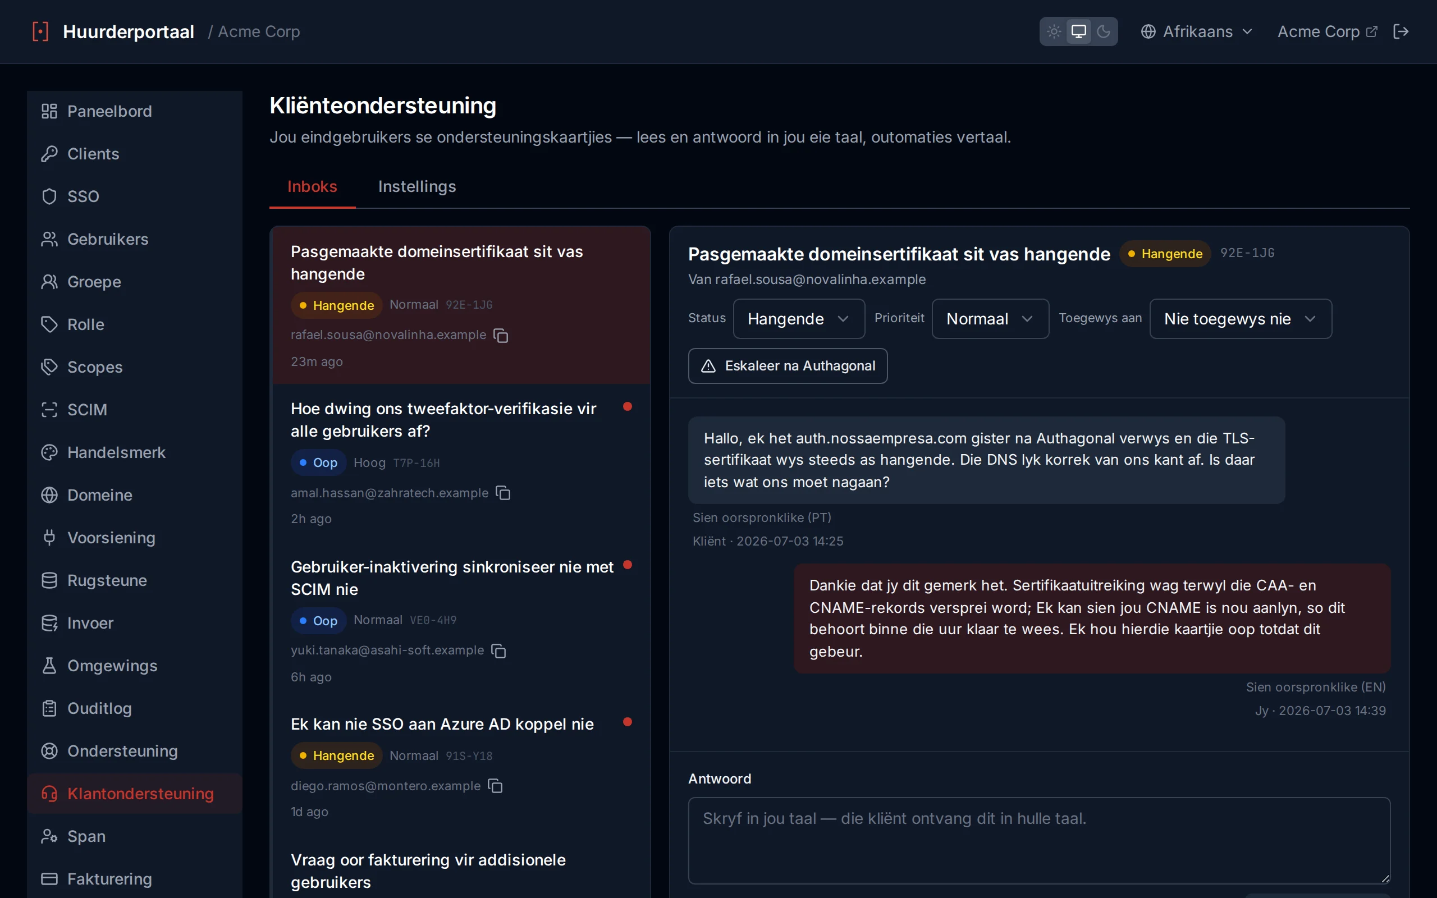The image size is (1437, 898).
Task: Click the Gebruikers people icon
Action: pyautogui.click(x=49, y=239)
